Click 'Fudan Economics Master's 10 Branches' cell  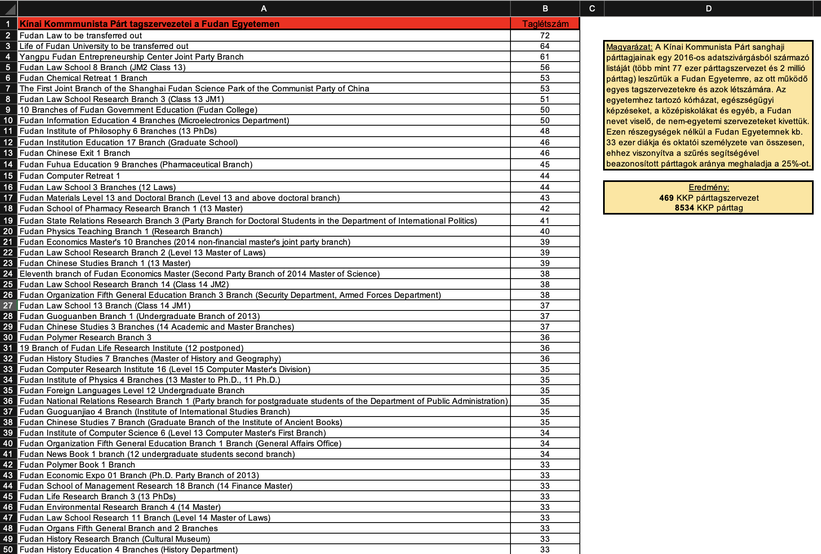(x=264, y=242)
